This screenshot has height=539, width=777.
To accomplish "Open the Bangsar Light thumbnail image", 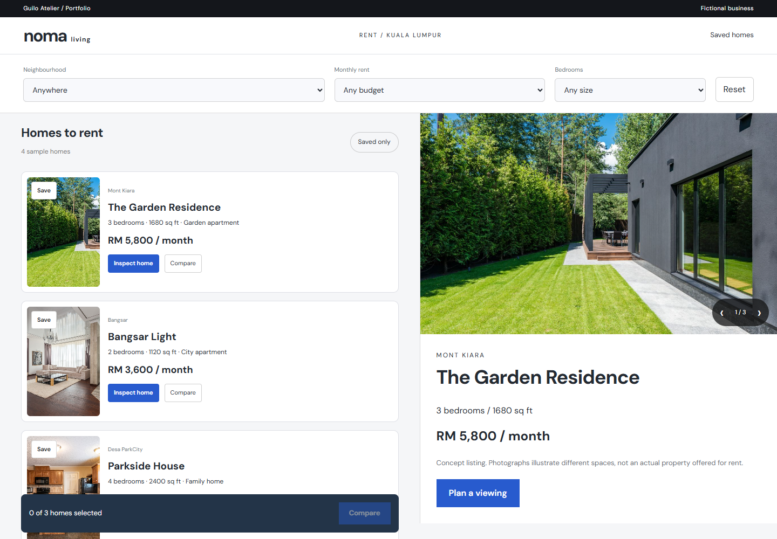I will [63, 361].
